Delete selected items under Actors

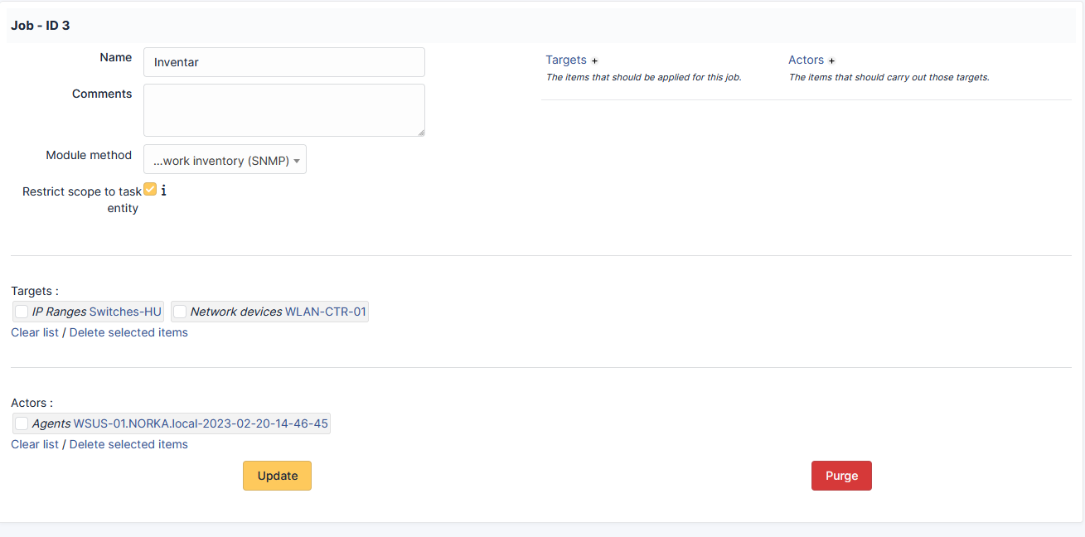(128, 443)
